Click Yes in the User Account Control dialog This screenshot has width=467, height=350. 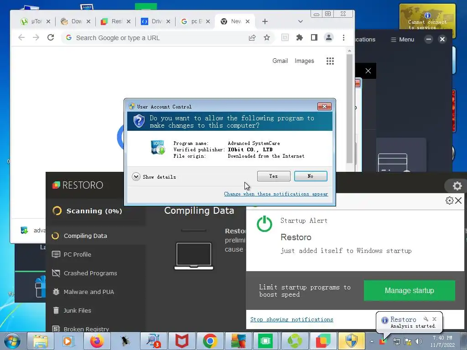pyautogui.click(x=274, y=176)
